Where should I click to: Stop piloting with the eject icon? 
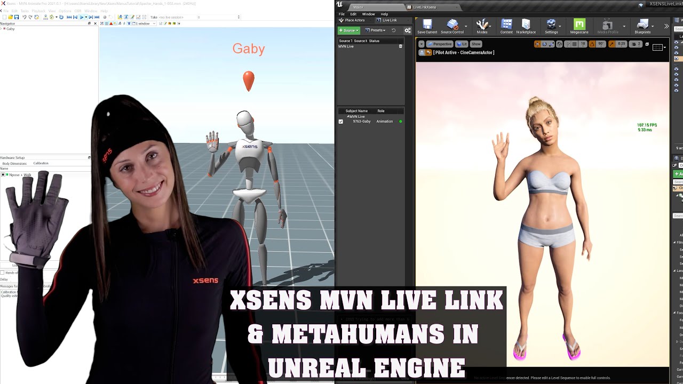(422, 52)
